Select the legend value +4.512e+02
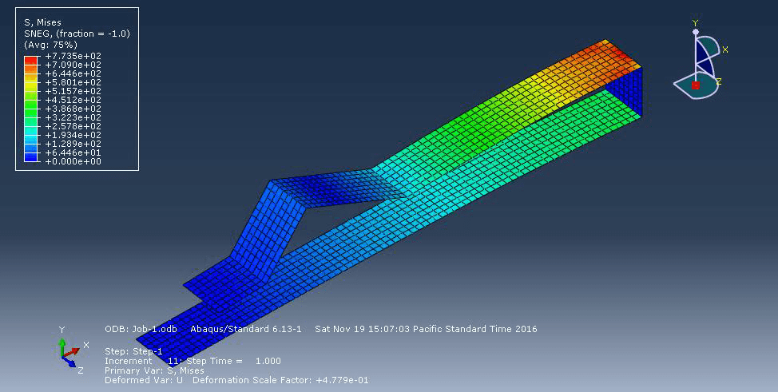 tap(73, 100)
